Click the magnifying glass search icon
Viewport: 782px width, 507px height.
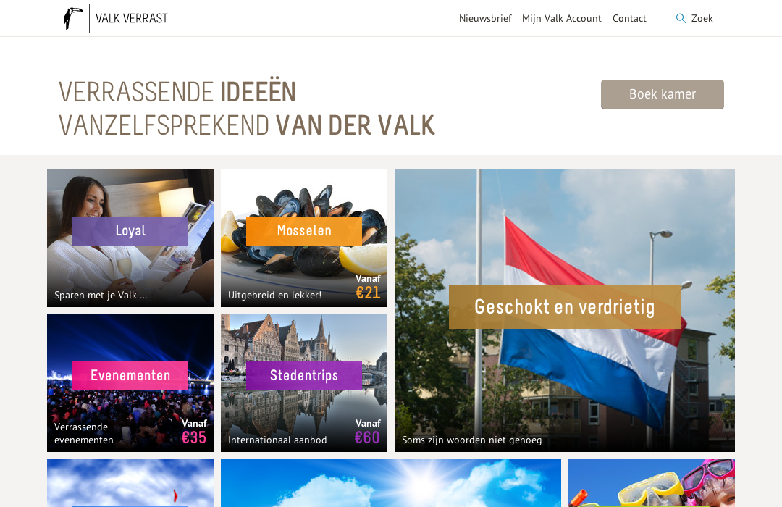(x=680, y=18)
